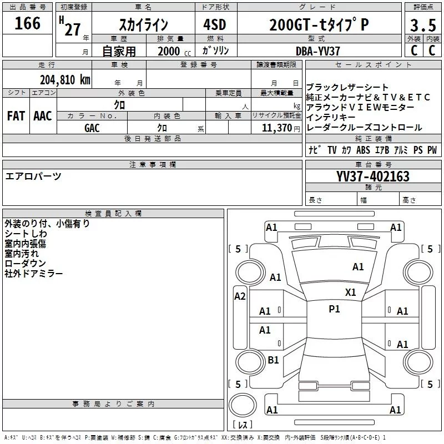Image resolution: width=444 pixels, height=444 pixels.
Task: Click the レス label under the spare tire
Action: (242, 425)
